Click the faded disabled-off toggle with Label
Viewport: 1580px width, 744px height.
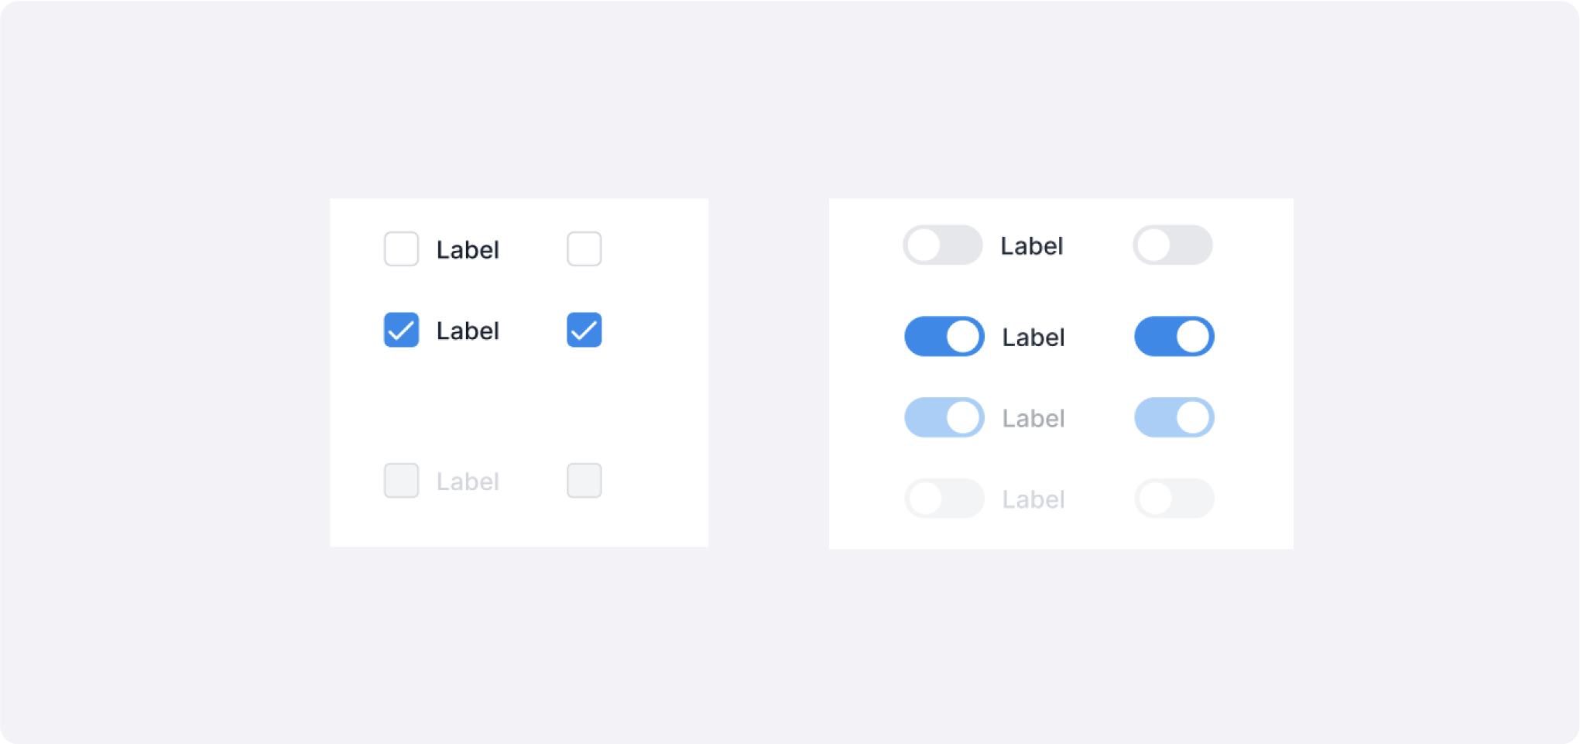pos(944,499)
